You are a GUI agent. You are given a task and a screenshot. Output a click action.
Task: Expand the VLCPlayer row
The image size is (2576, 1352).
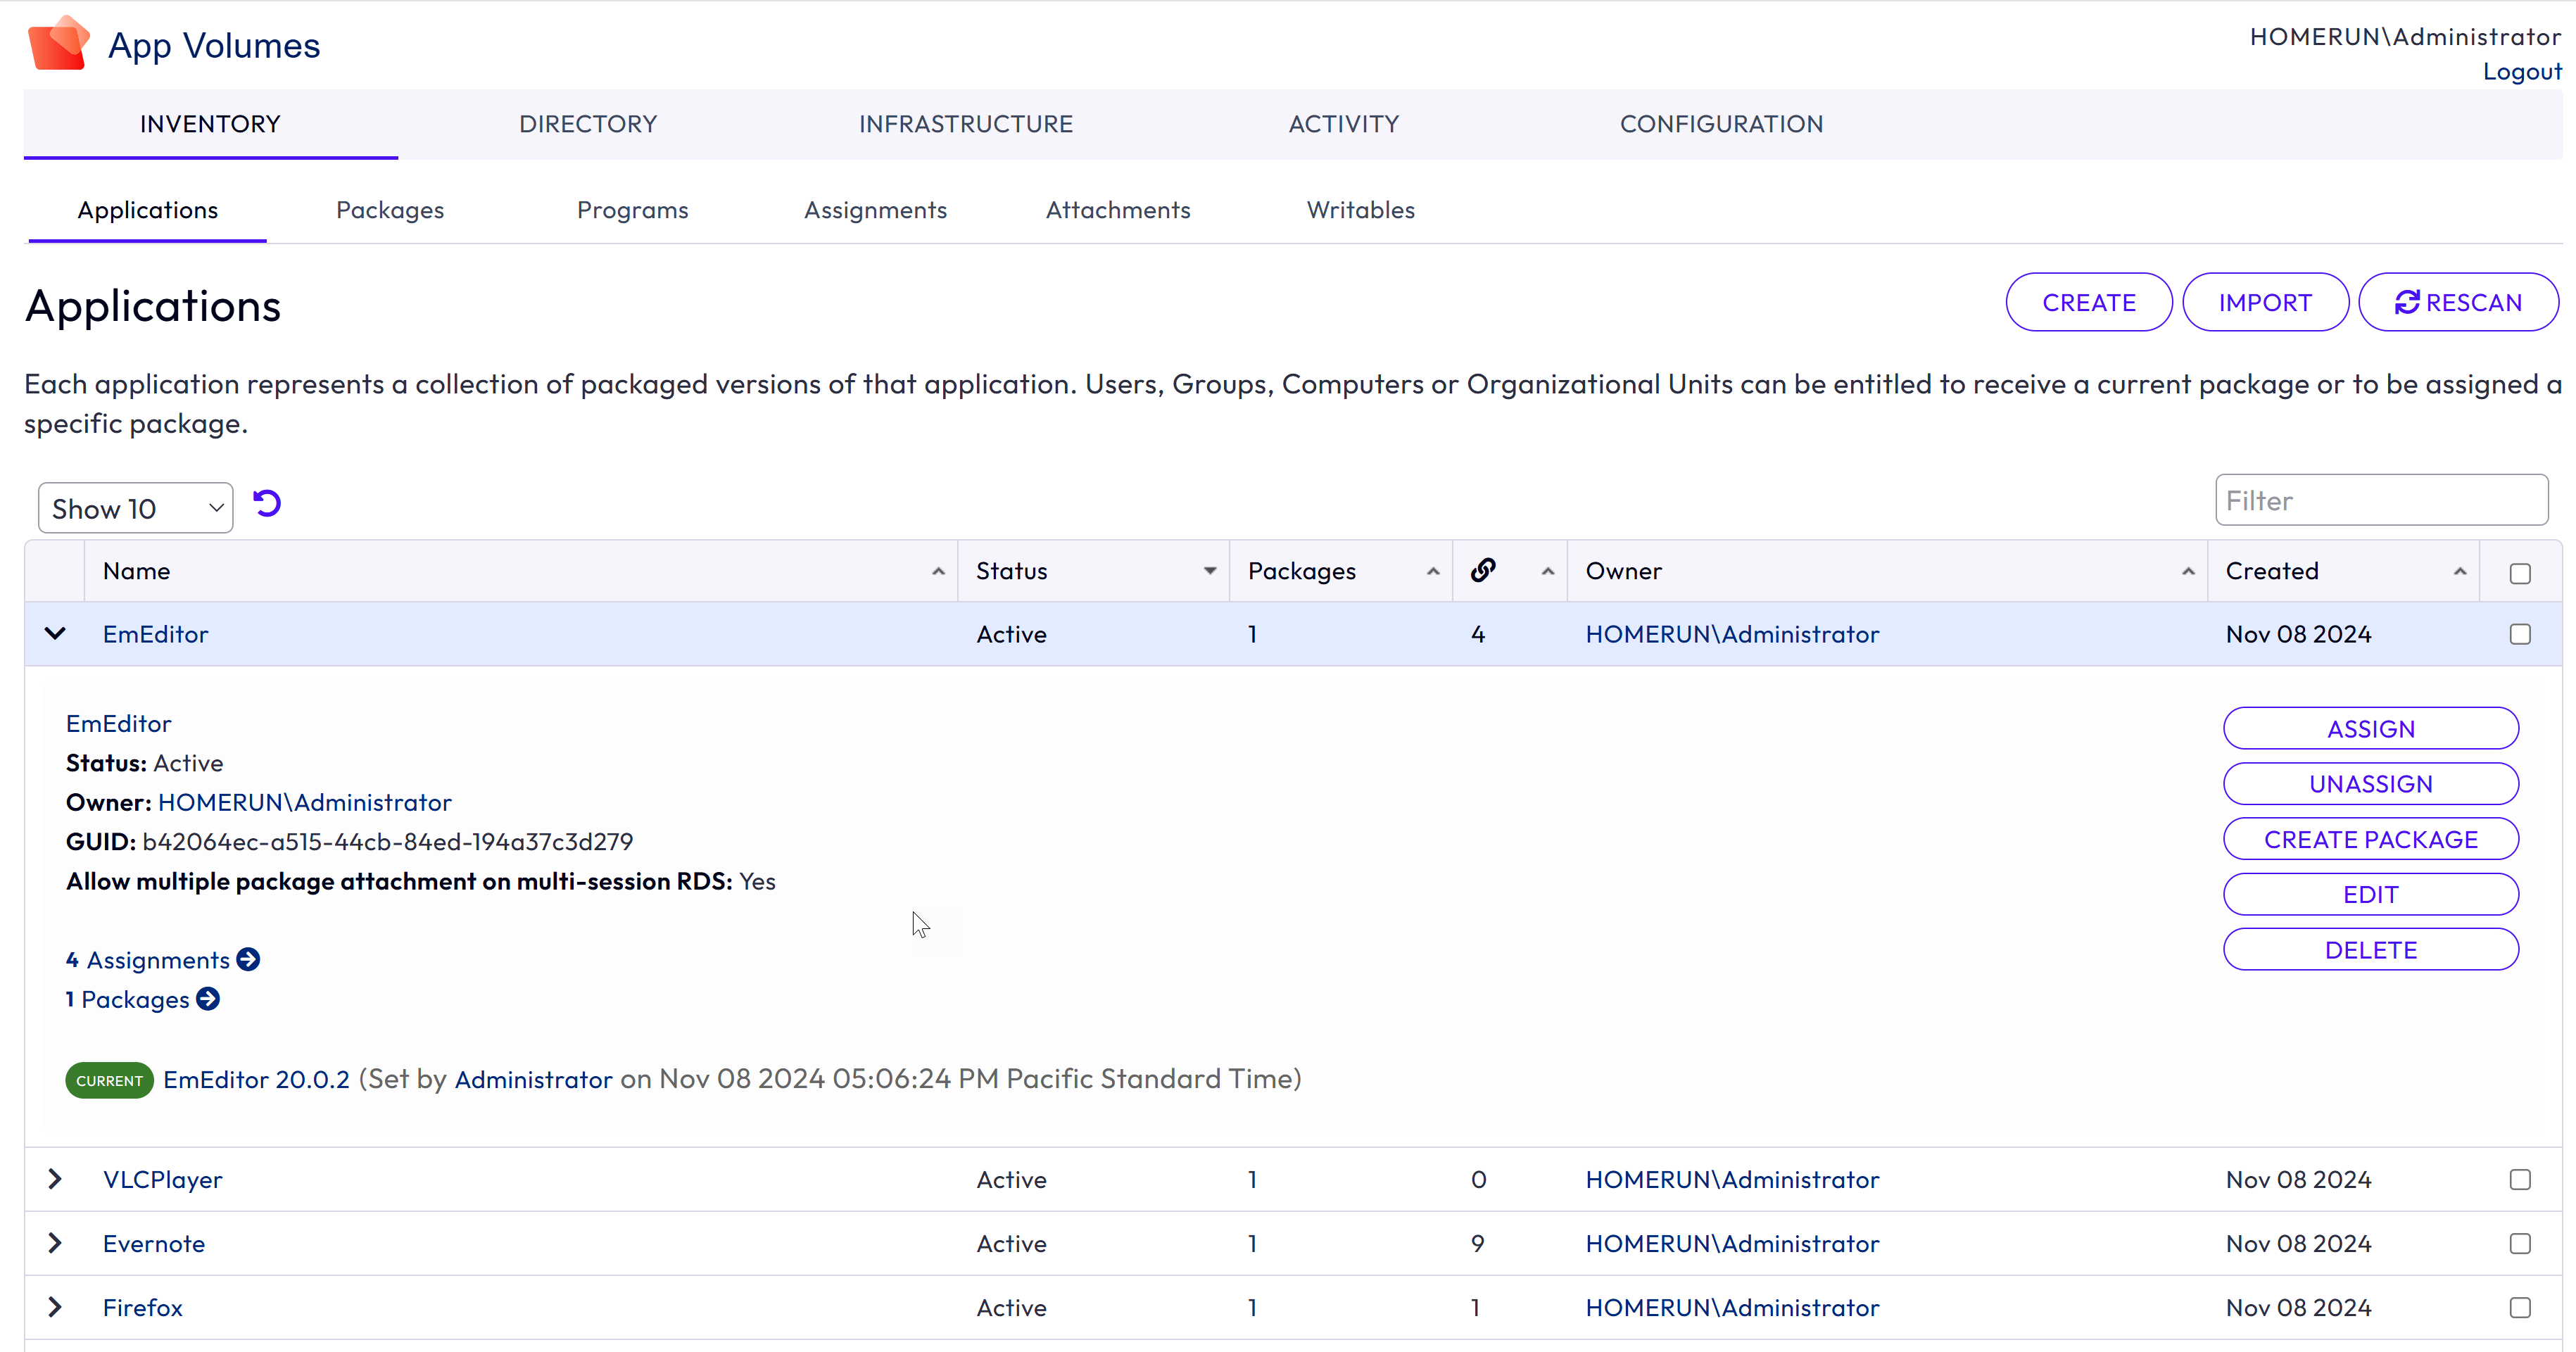pos(55,1179)
